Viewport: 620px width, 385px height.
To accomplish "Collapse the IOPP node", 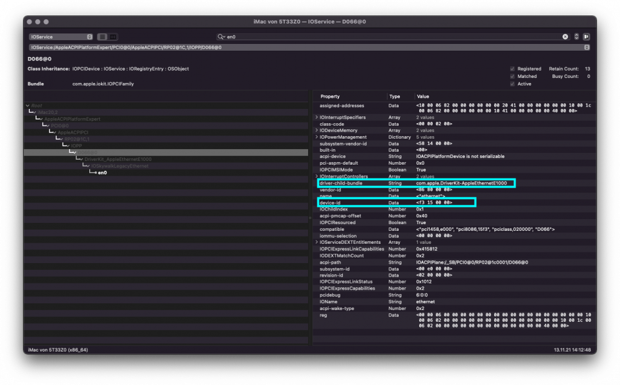I will (68, 145).
